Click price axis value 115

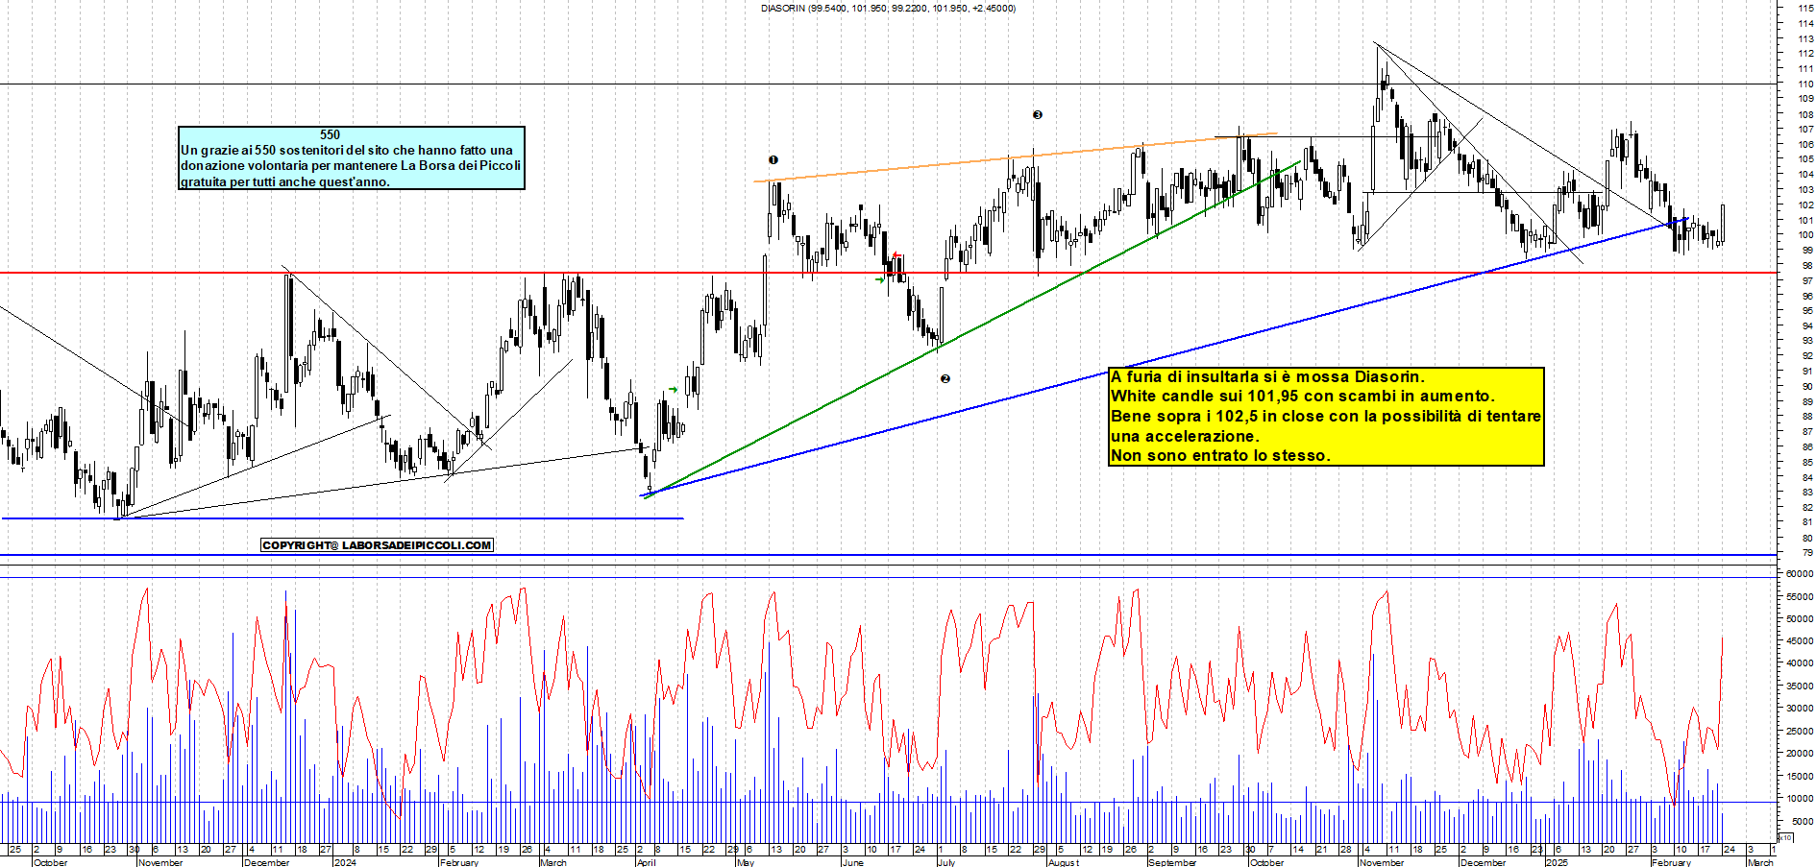(x=1806, y=9)
